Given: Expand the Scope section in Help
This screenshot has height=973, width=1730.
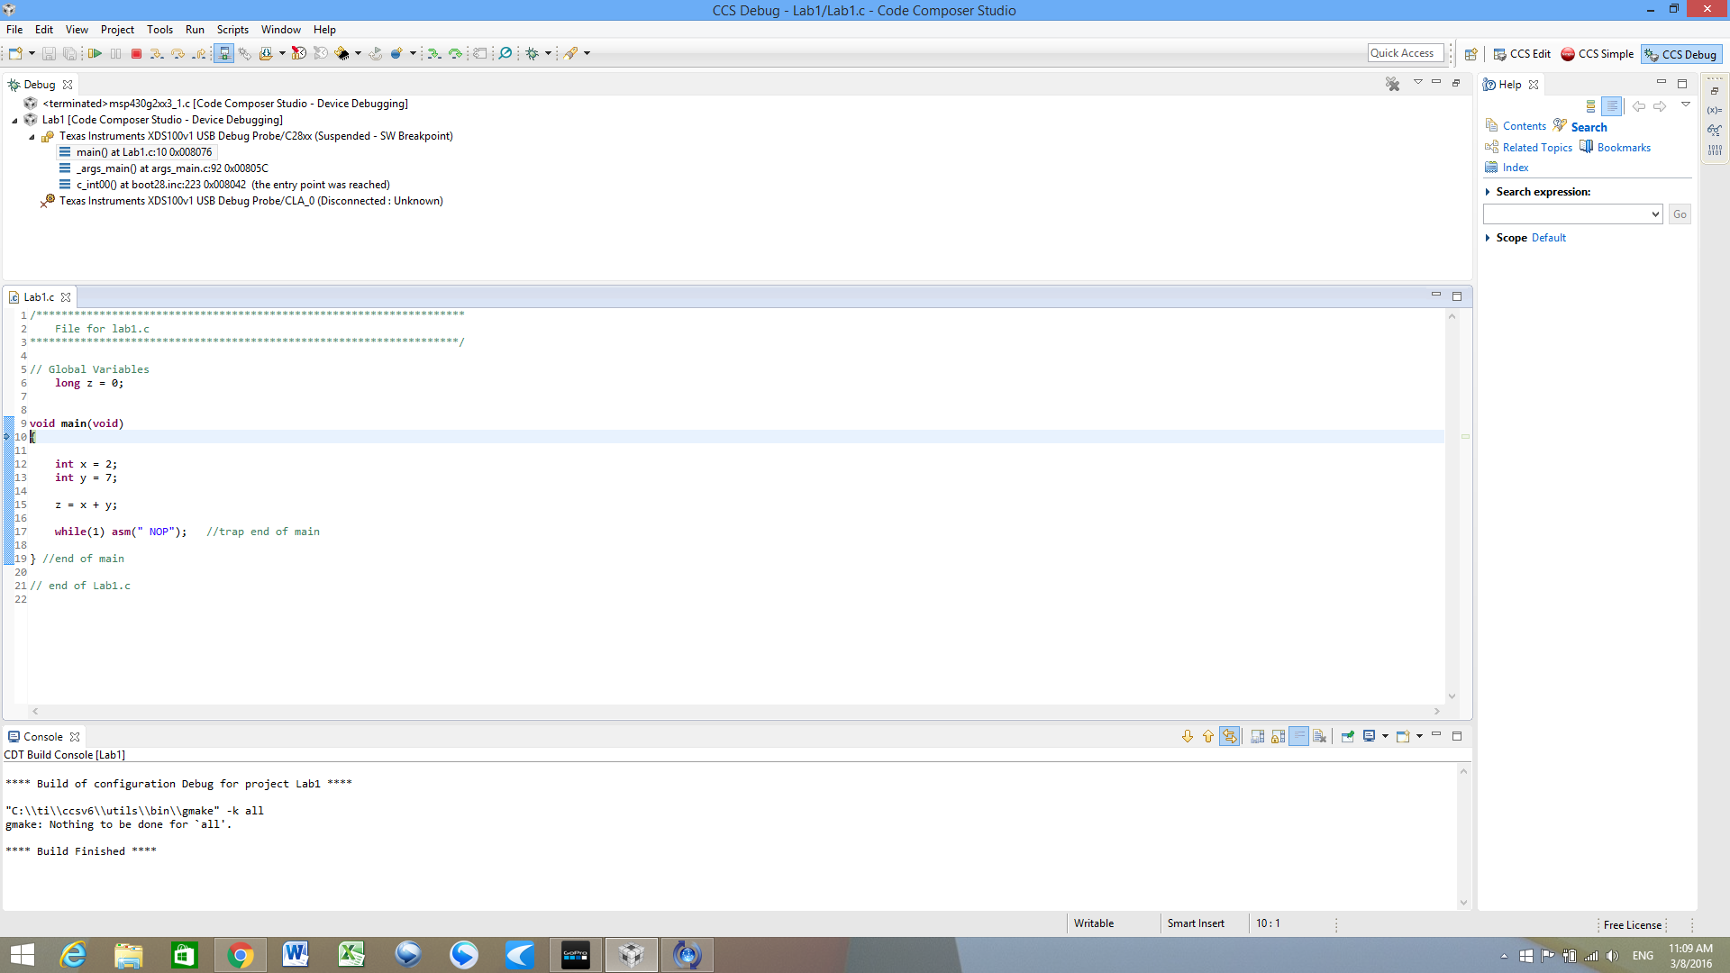Looking at the screenshot, I should pos(1488,238).
